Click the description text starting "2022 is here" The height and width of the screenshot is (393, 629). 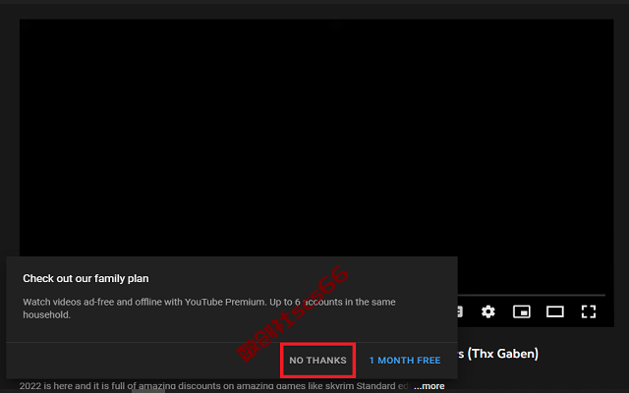[x=213, y=386]
